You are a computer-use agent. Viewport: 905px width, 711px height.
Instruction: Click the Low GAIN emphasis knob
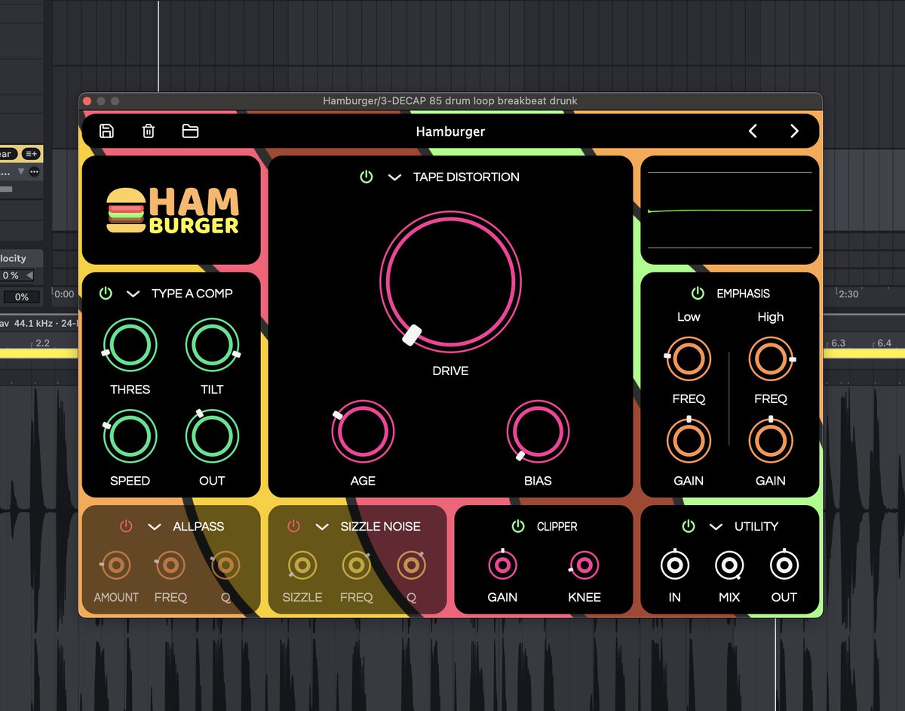click(x=689, y=441)
